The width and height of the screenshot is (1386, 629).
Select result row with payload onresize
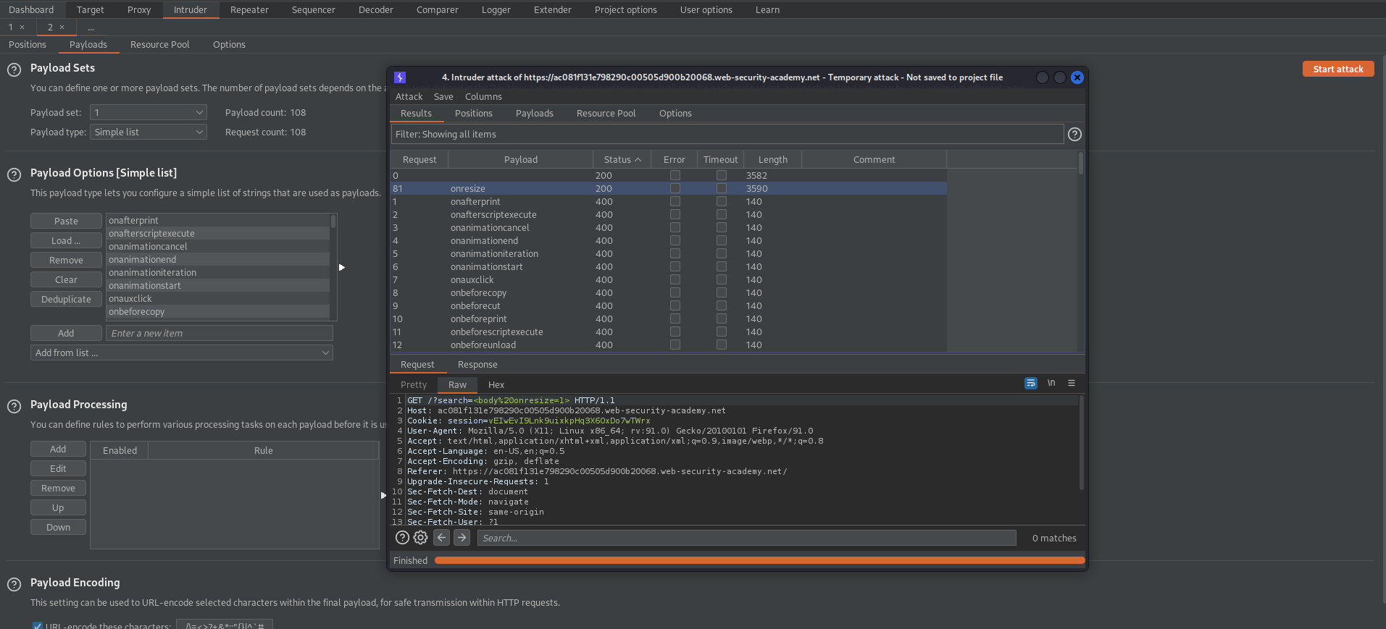(668, 188)
